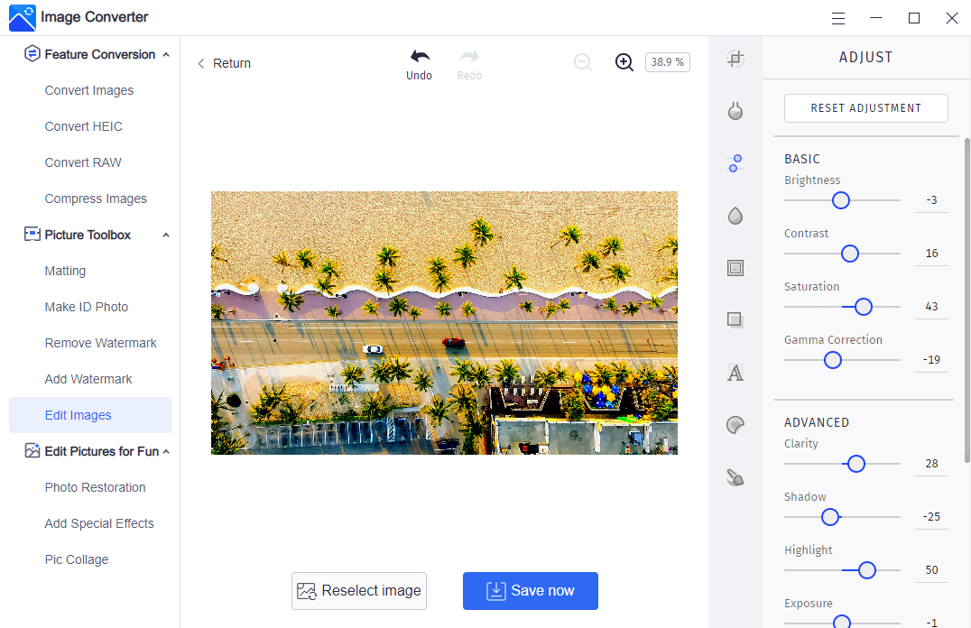This screenshot has height=628, width=971.
Task: Select the Paint brush tool icon
Action: 735,477
